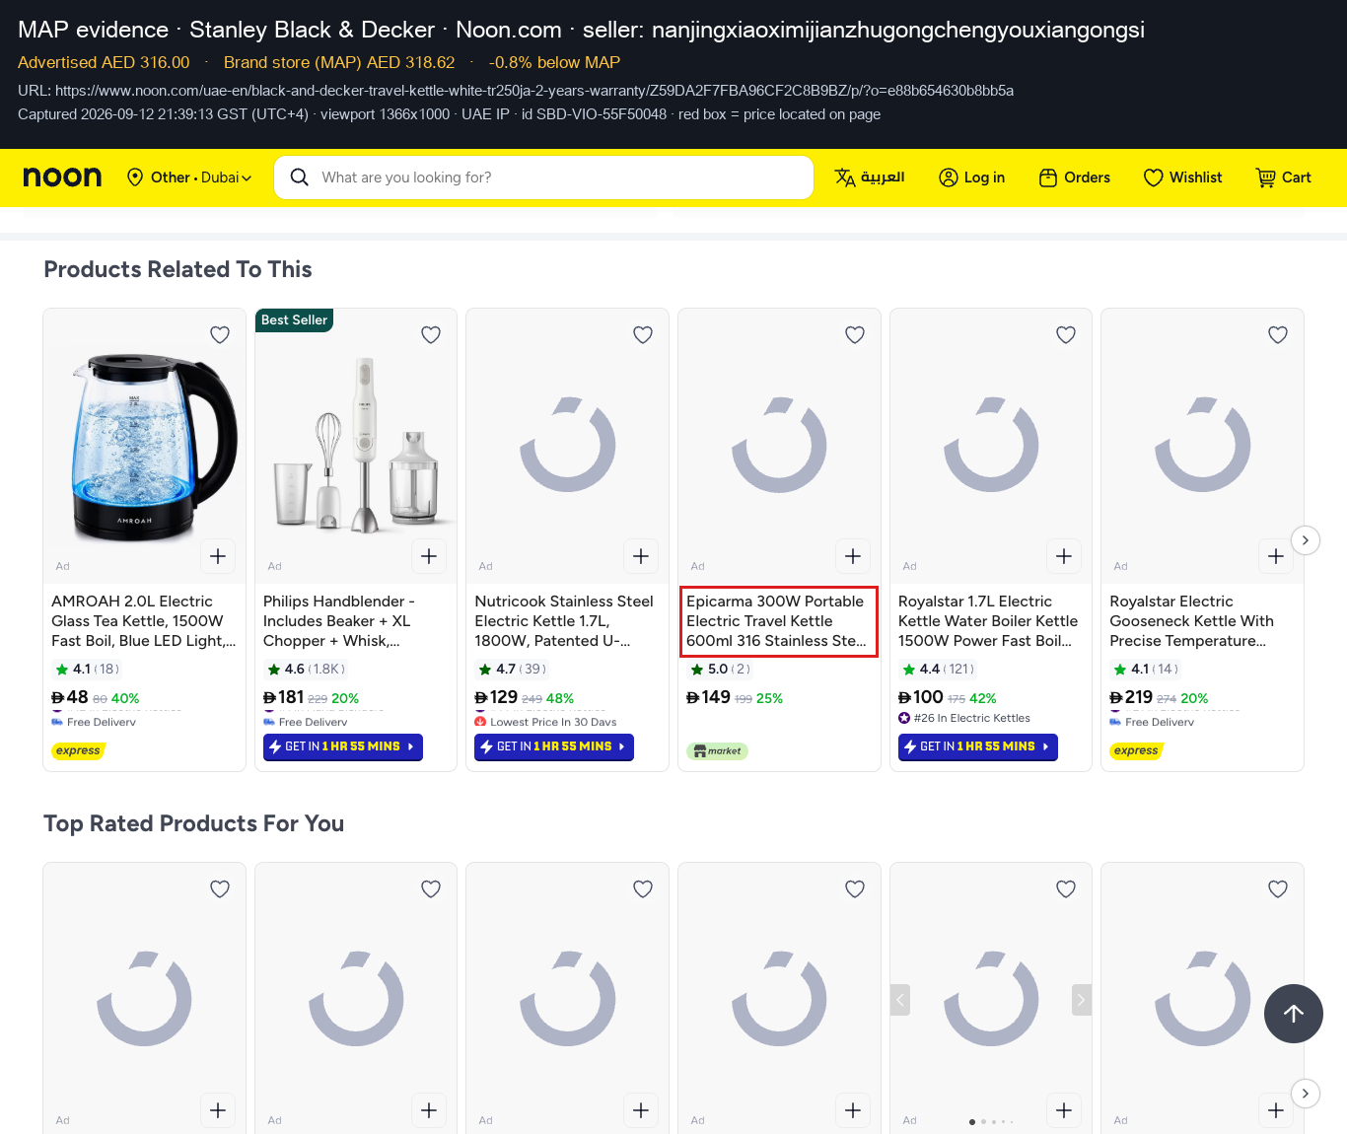Tap the plus on Royalstar 1.7L kettle
The width and height of the screenshot is (1347, 1134).
(1064, 556)
